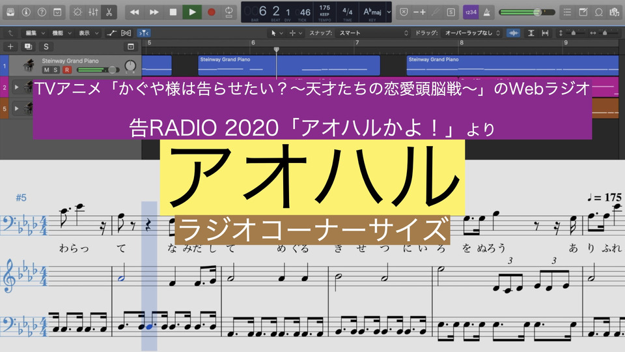The image size is (625, 352).
Task: Open Smart Controls in the toolbar
Action: pos(78,12)
